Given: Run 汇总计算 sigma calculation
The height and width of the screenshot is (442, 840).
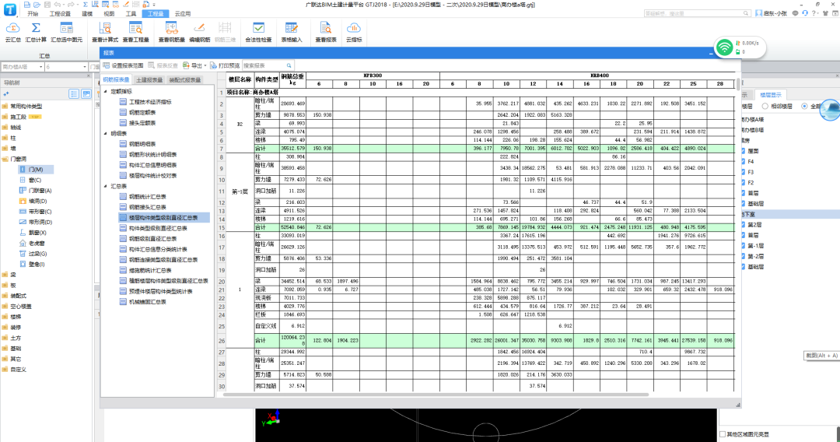Looking at the screenshot, I should pyautogui.click(x=36, y=32).
